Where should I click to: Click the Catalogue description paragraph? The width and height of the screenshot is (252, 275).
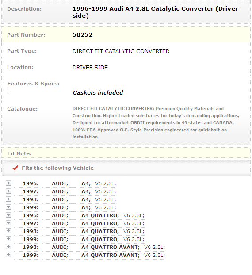coord(156,122)
